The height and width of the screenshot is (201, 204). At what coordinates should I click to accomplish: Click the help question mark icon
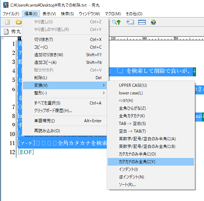[153, 22]
